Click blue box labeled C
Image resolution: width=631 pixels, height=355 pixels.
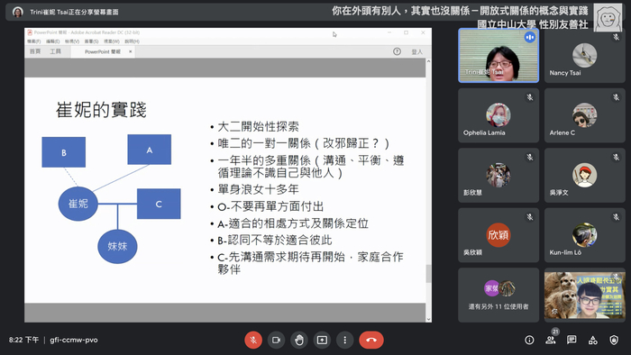pyautogui.click(x=159, y=204)
